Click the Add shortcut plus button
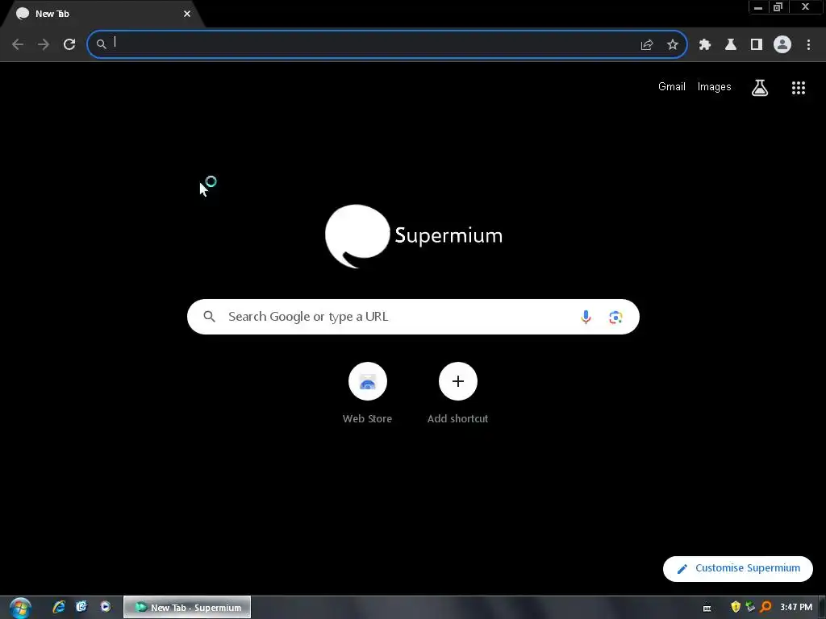Image resolution: width=826 pixels, height=619 pixels. point(458,381)
